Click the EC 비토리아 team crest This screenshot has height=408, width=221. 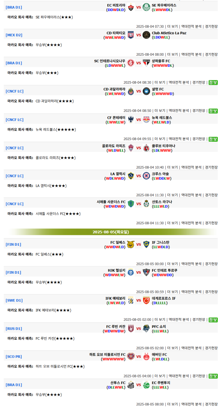tap(131, 7)
